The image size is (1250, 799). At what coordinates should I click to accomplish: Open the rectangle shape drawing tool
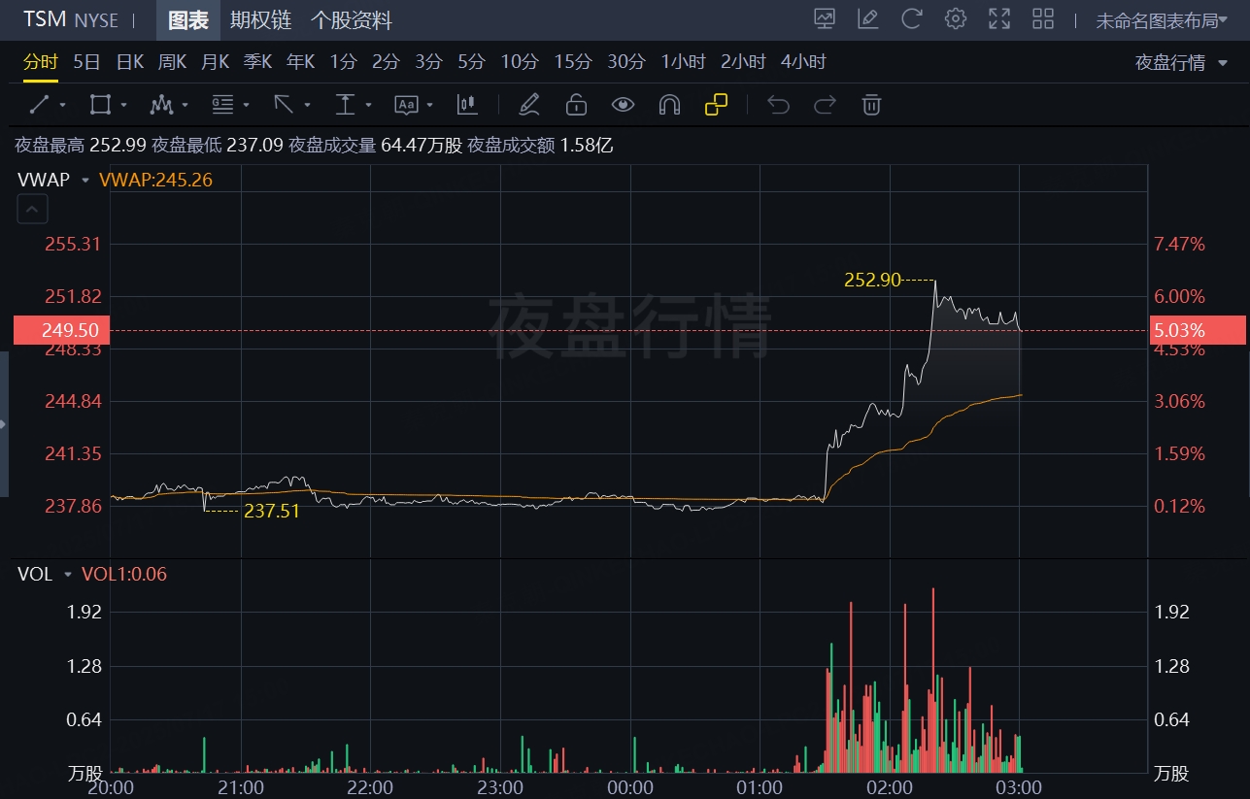point(101,104)
